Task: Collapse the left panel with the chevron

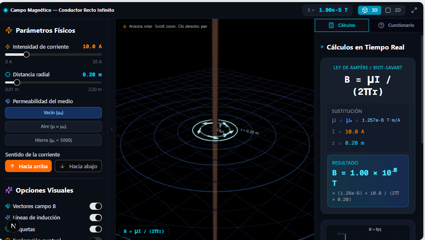Action: [x=112, y=130]
